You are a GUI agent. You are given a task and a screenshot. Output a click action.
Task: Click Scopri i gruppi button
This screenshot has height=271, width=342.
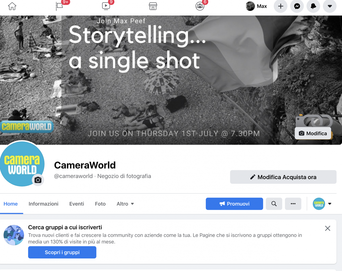coord(62,252)
